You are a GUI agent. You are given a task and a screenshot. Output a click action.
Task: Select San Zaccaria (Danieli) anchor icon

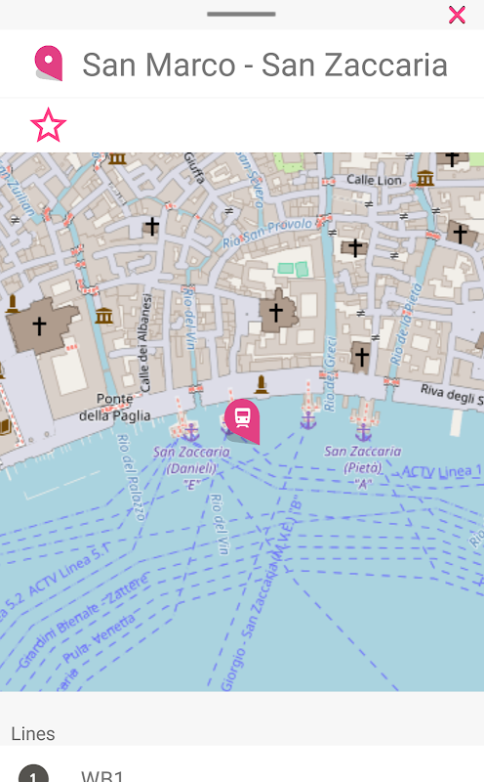coord(190,431)
